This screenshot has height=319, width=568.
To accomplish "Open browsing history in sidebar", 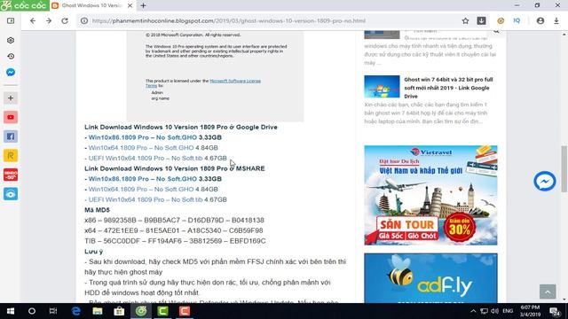I will pos(11,57).
